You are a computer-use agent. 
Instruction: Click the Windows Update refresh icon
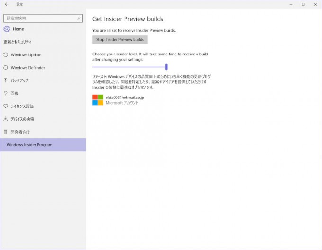(6, 55)
